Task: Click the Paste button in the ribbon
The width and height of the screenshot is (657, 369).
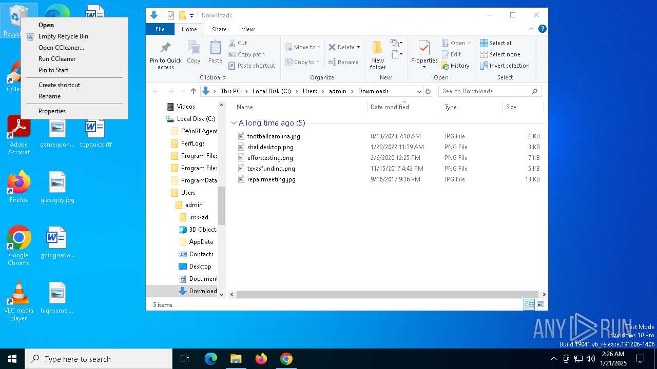Action: click(215, 52)
